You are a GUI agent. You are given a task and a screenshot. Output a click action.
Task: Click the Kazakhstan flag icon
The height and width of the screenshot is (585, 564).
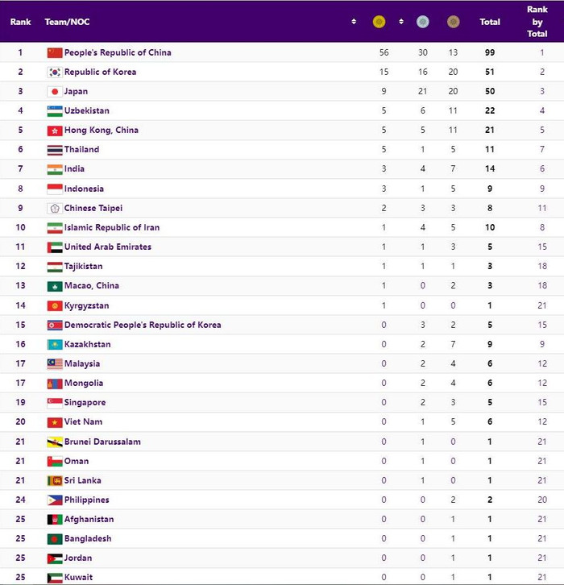click(55, 344)
